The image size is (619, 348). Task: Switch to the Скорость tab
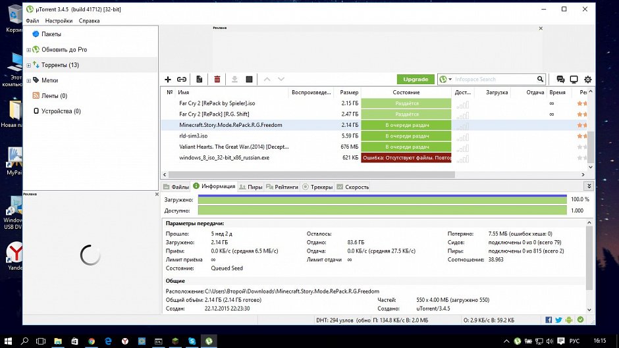[x=352, y=187]
